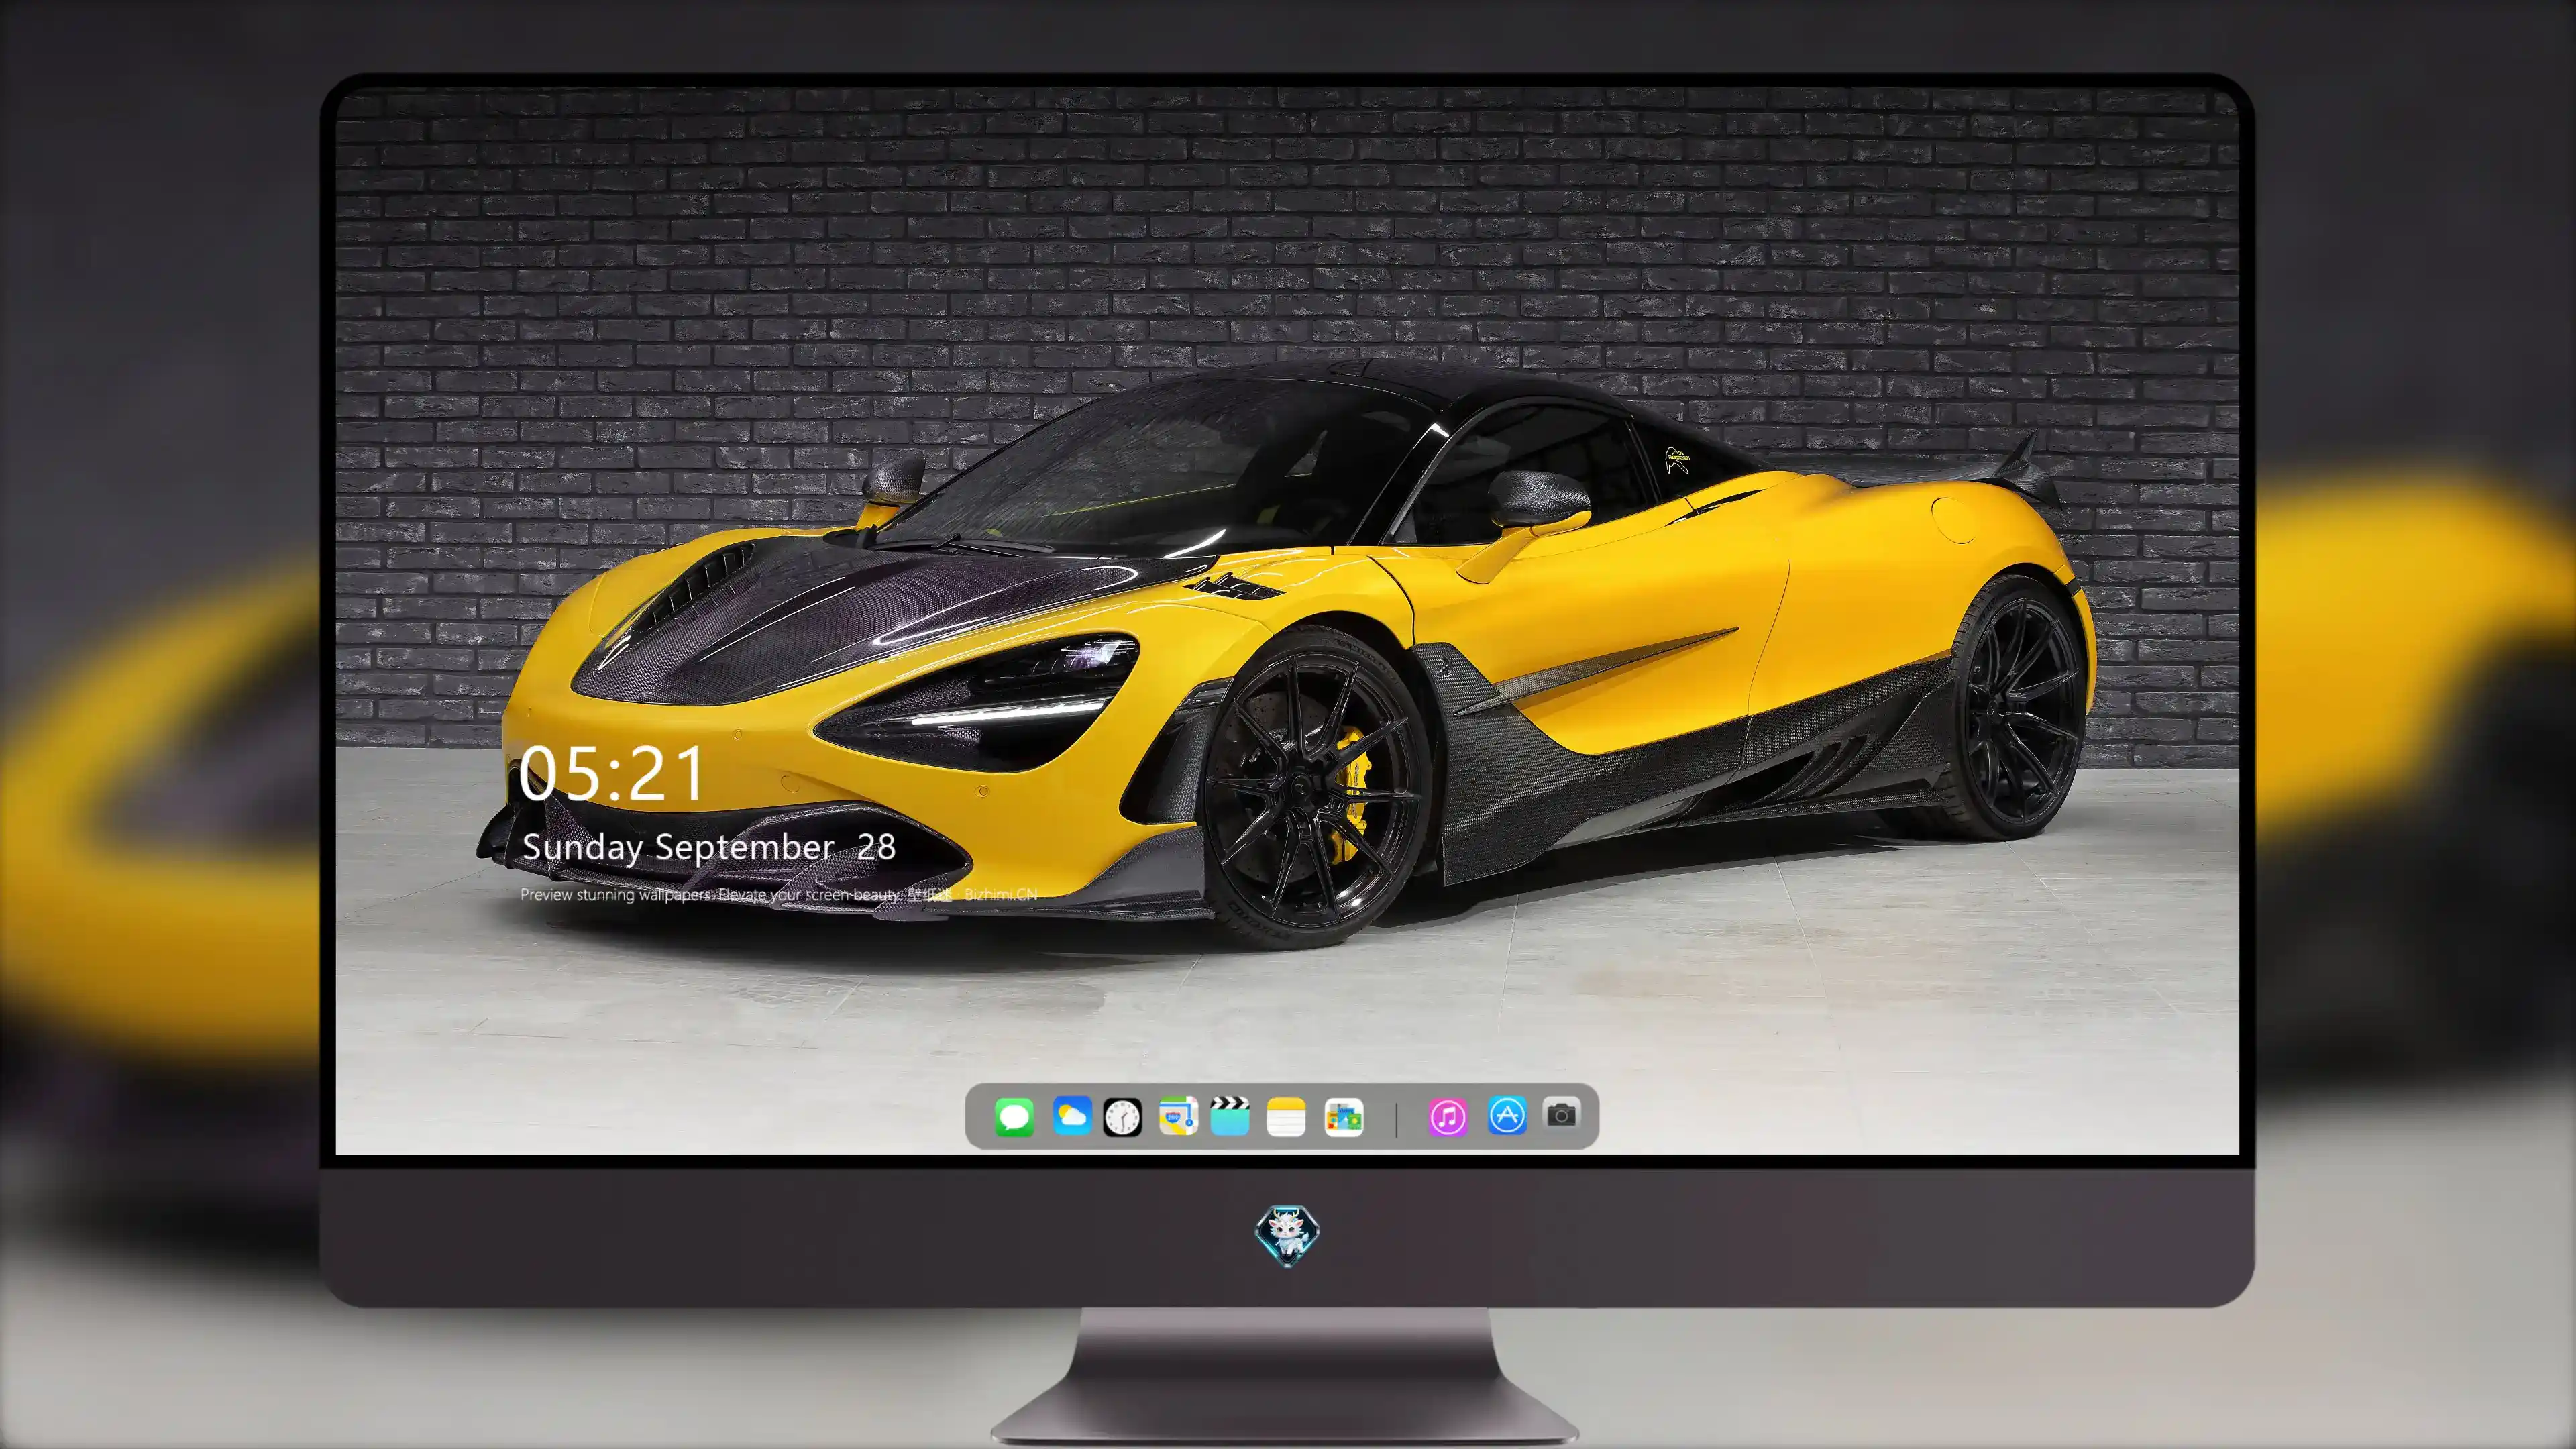
Task: Click the dragon mascot logo on the monitor chin
Action: tap(1287, 1236)
